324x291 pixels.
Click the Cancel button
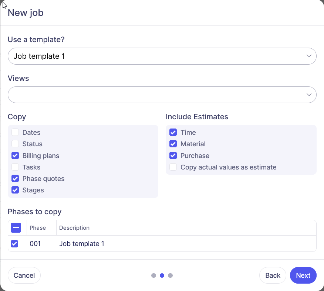click(24, 275)
